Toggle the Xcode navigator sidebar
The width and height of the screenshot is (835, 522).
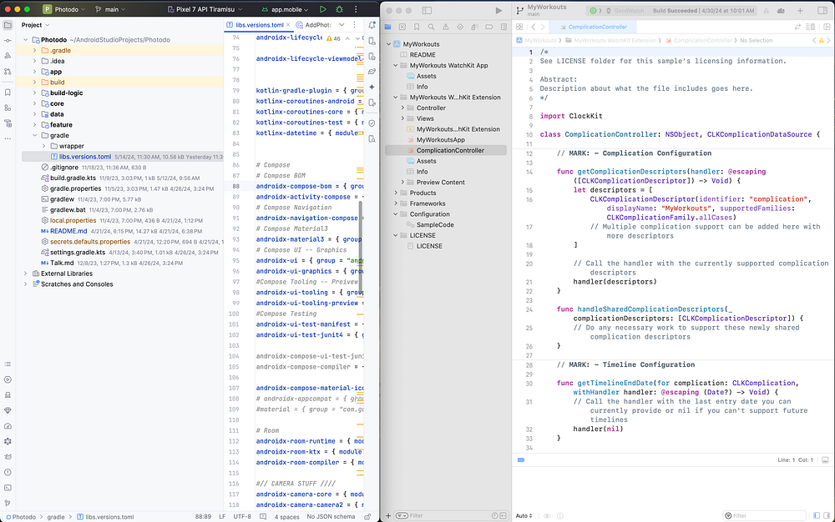[x=427, y=10]
